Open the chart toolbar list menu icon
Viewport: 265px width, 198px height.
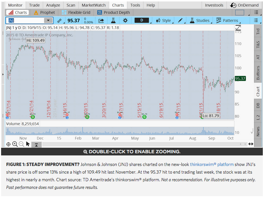click(256, 20)
